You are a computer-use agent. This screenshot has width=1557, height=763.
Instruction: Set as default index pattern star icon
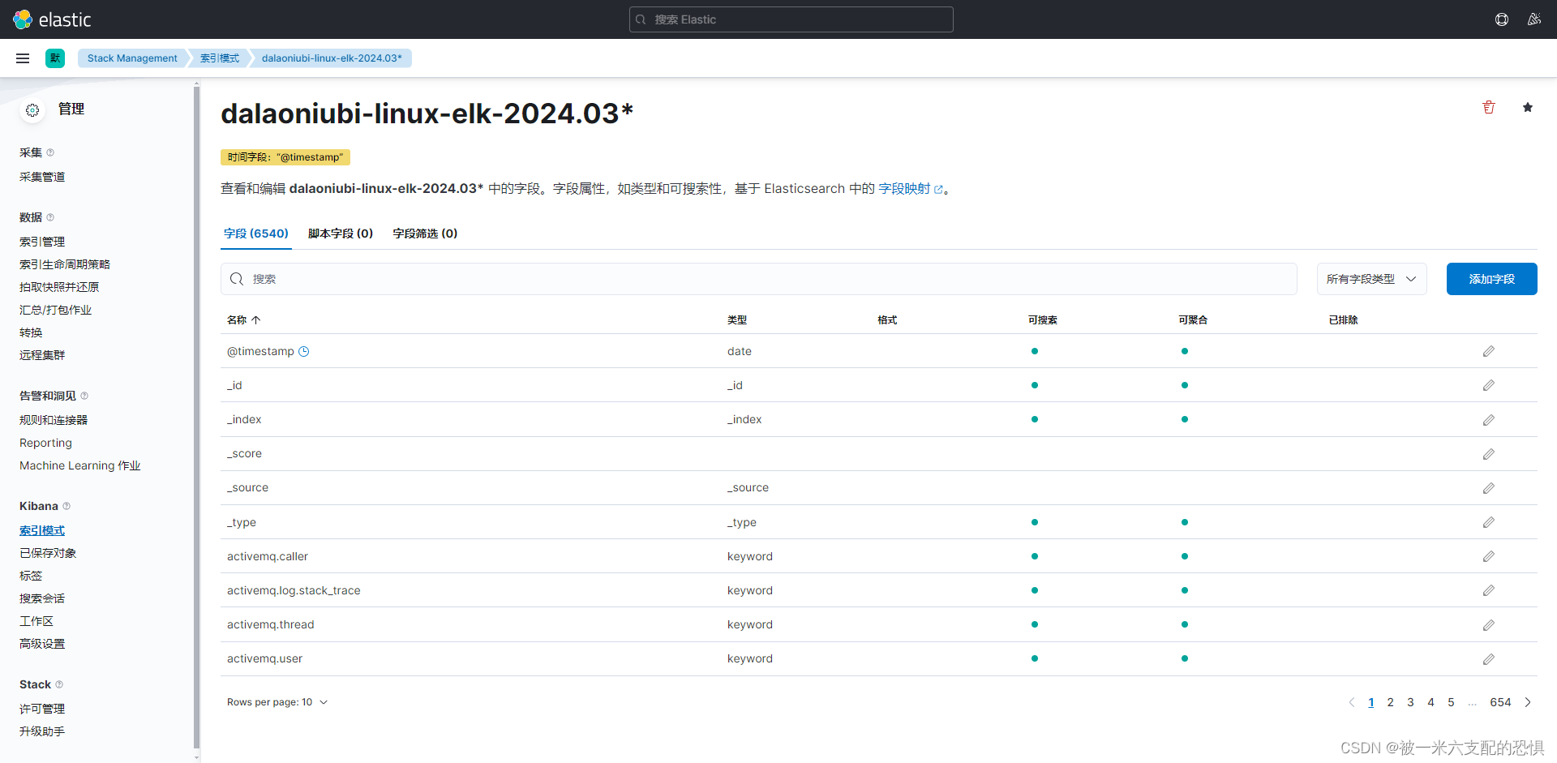coord(1528,107)
